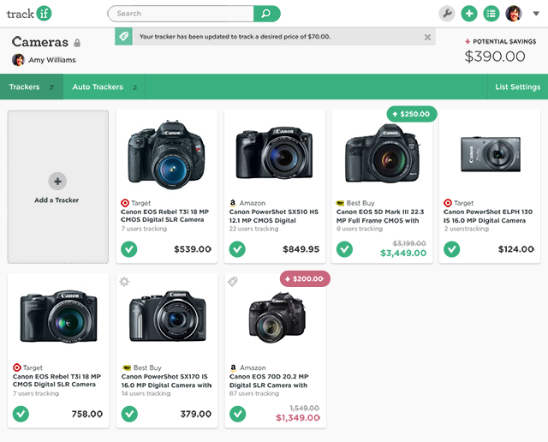Open Canon PowerShot SX510 HS title link
Viewport: 548px width, 442px height.
[x=274, y=216]
